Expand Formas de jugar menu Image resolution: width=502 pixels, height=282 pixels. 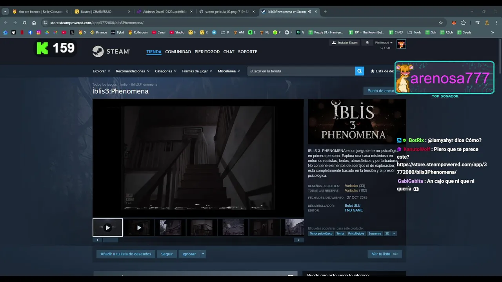click(197, 71)
